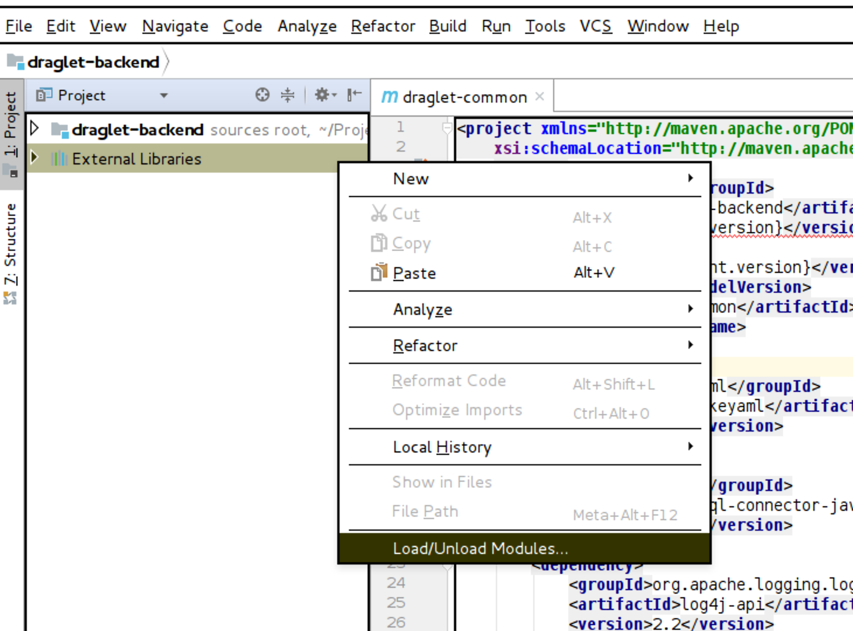This screenshot has width=853, height=631.
Task: Select the draglet-backend project root
Action: [x=138, y=129]
